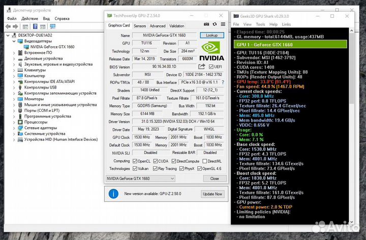Click the Контроллеры USB category icon
Viewport: 366px width, 240px height.
point(20,87)
